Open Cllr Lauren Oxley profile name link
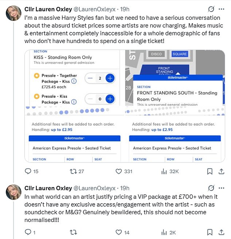 point(47,9)
